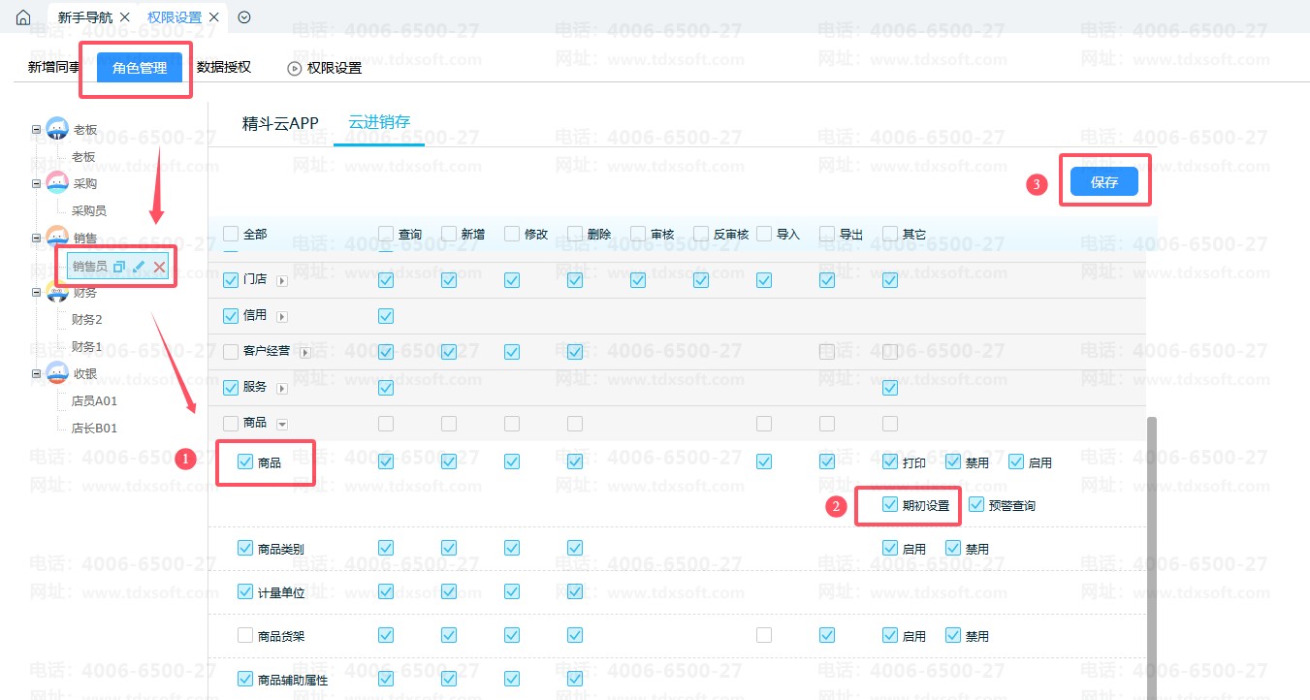Click the pencil edit icon beside 销售员
Image resolution: width=1310 pixels, height=700 pixels.
[x=139, y=267]
